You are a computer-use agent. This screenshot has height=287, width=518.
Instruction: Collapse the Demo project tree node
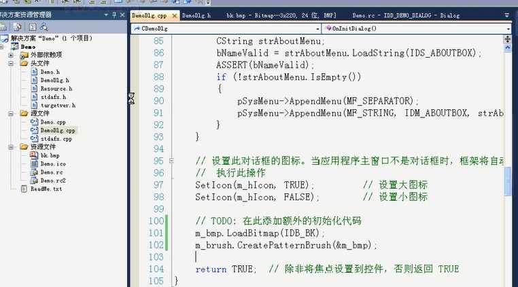click(x=1, y=47)
